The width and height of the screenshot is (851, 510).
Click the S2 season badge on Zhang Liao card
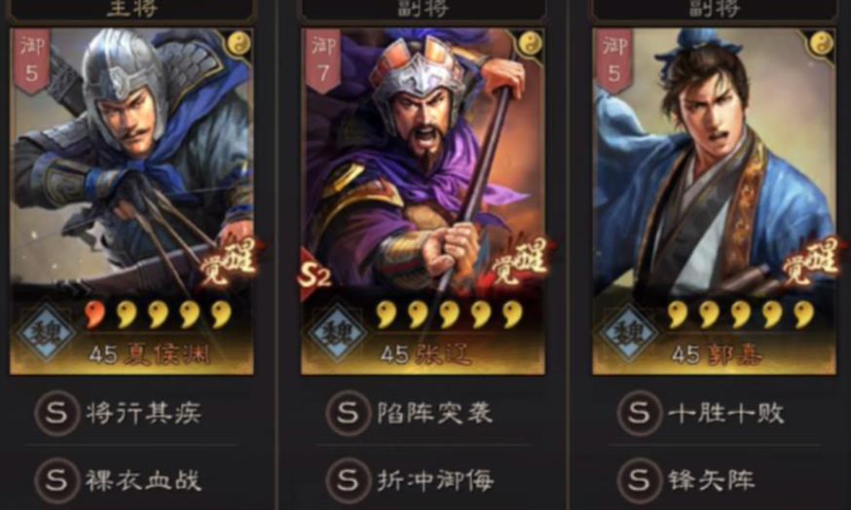314,274
